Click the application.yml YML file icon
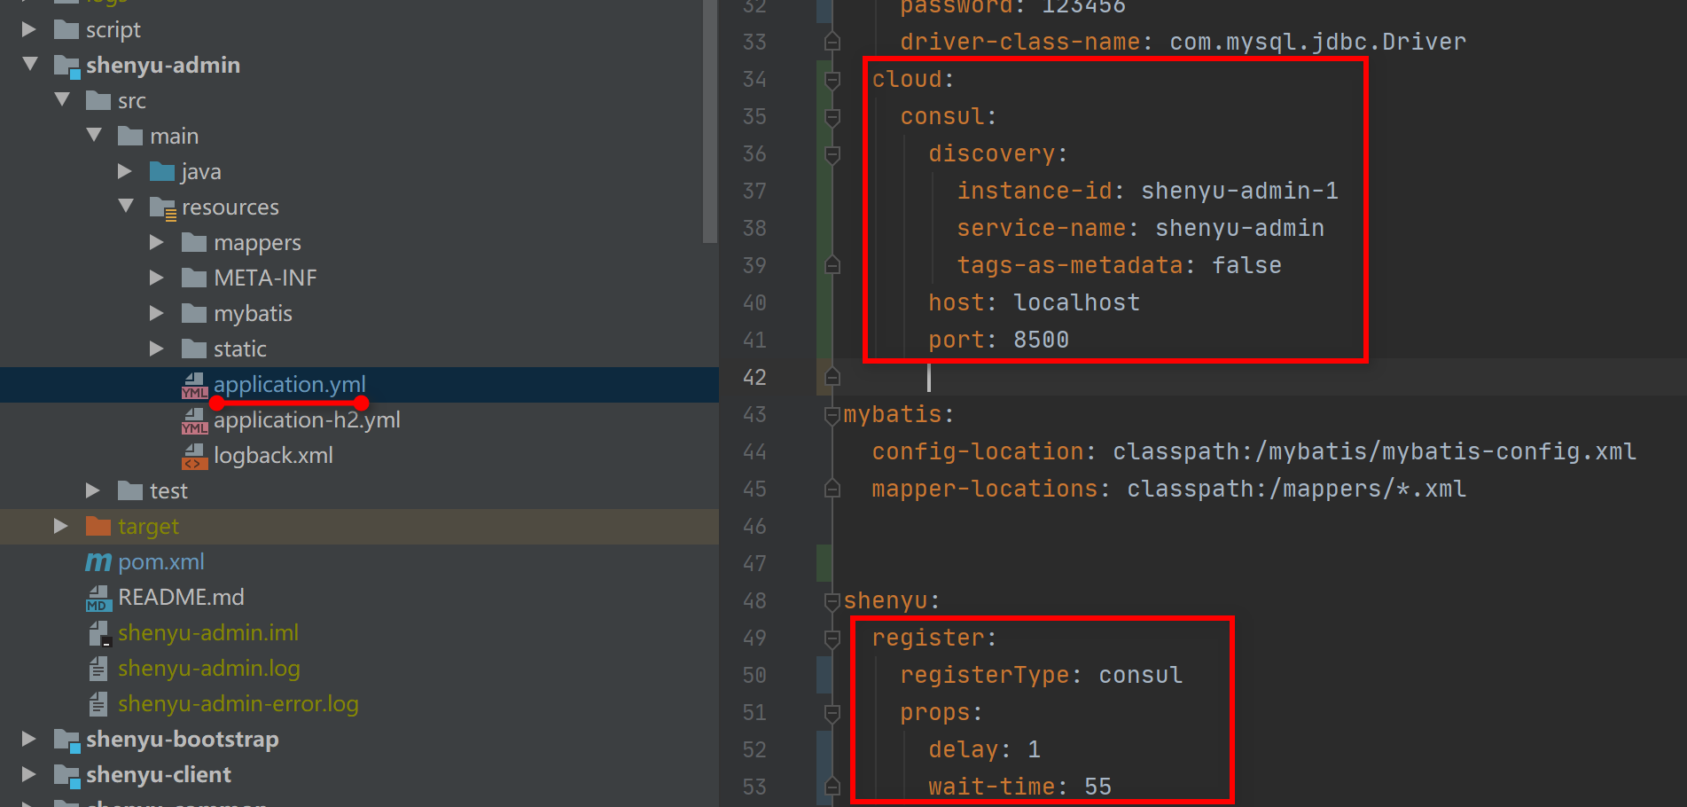 (194, 385)
